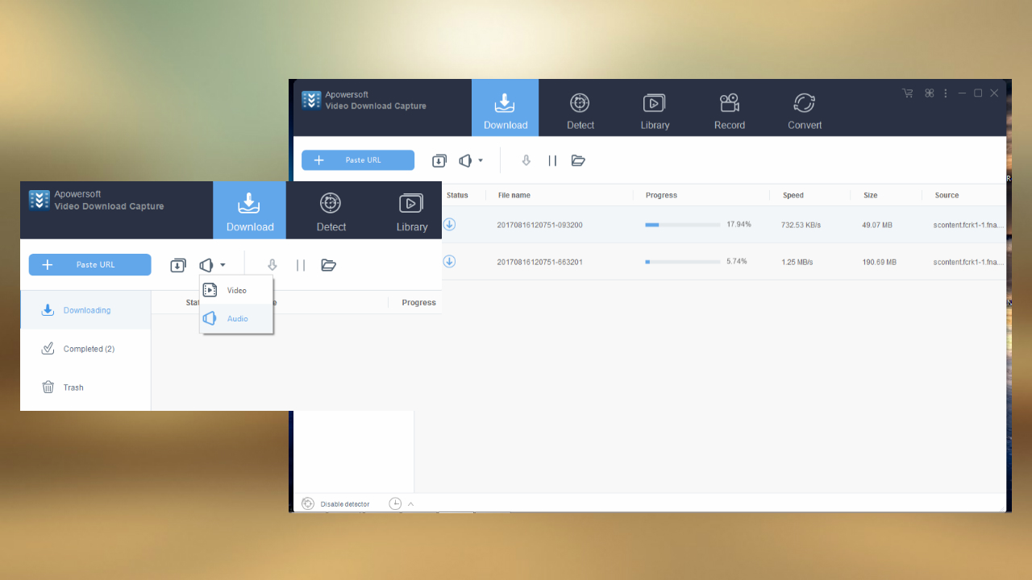Select file name 20170816120751-093200
1032x580 pixels.
540,225
